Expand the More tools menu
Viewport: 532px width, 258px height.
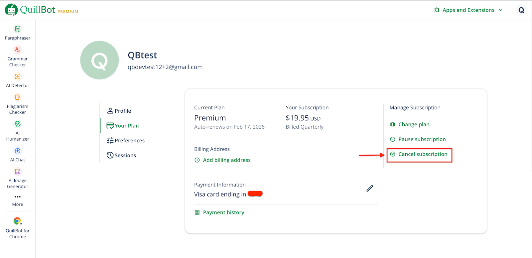click(x=18, y=200)
